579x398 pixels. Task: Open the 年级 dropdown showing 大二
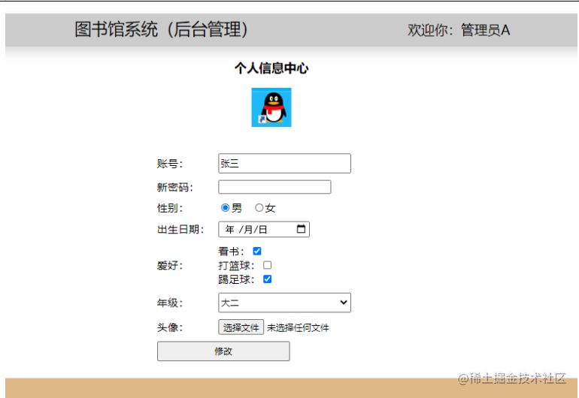pyautogui.click(x=284, y=303)
